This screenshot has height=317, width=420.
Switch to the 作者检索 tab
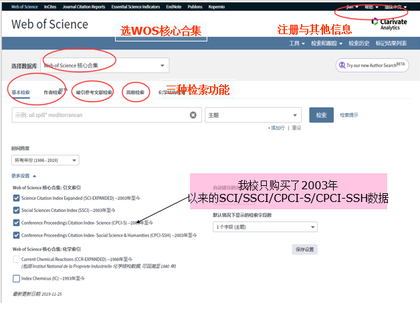(x=53, y=92)
